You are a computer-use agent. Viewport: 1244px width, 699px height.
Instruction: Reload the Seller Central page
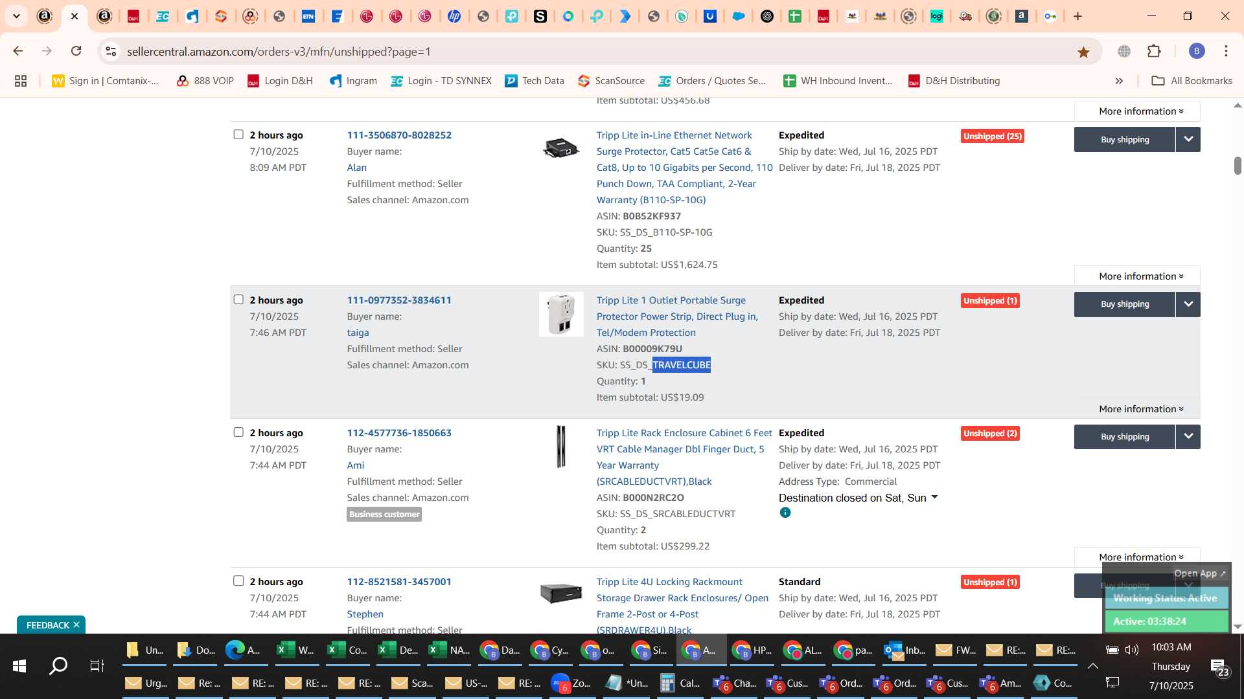click(x=76, y=51)
